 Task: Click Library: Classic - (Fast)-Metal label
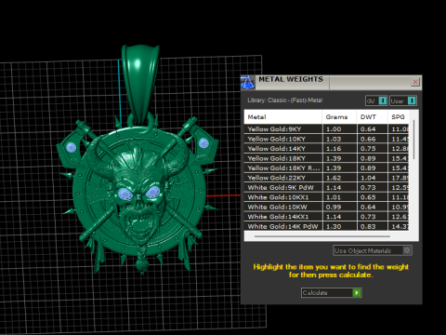click(x=285, y=100)
